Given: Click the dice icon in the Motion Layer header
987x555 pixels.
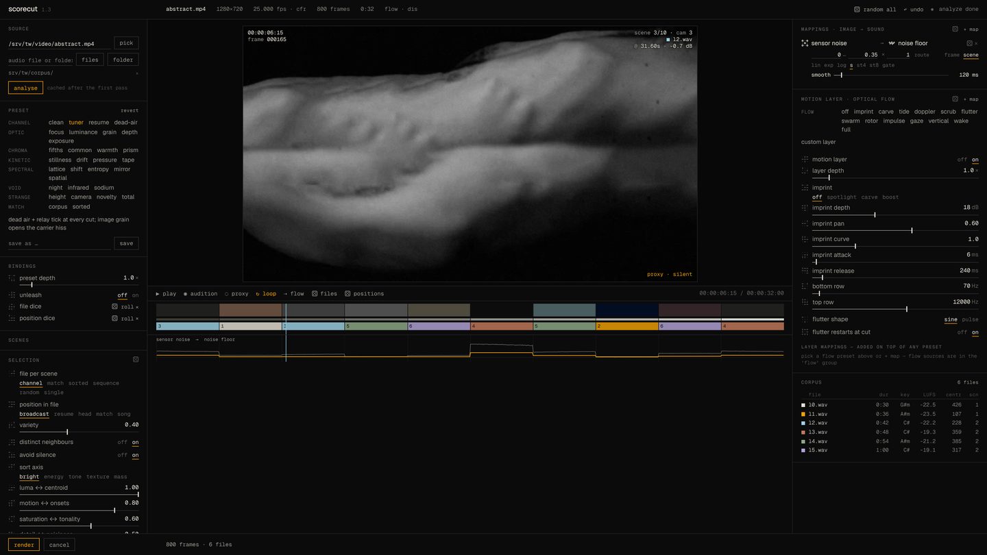Looking at the screenshot, I should coord(955,99).
